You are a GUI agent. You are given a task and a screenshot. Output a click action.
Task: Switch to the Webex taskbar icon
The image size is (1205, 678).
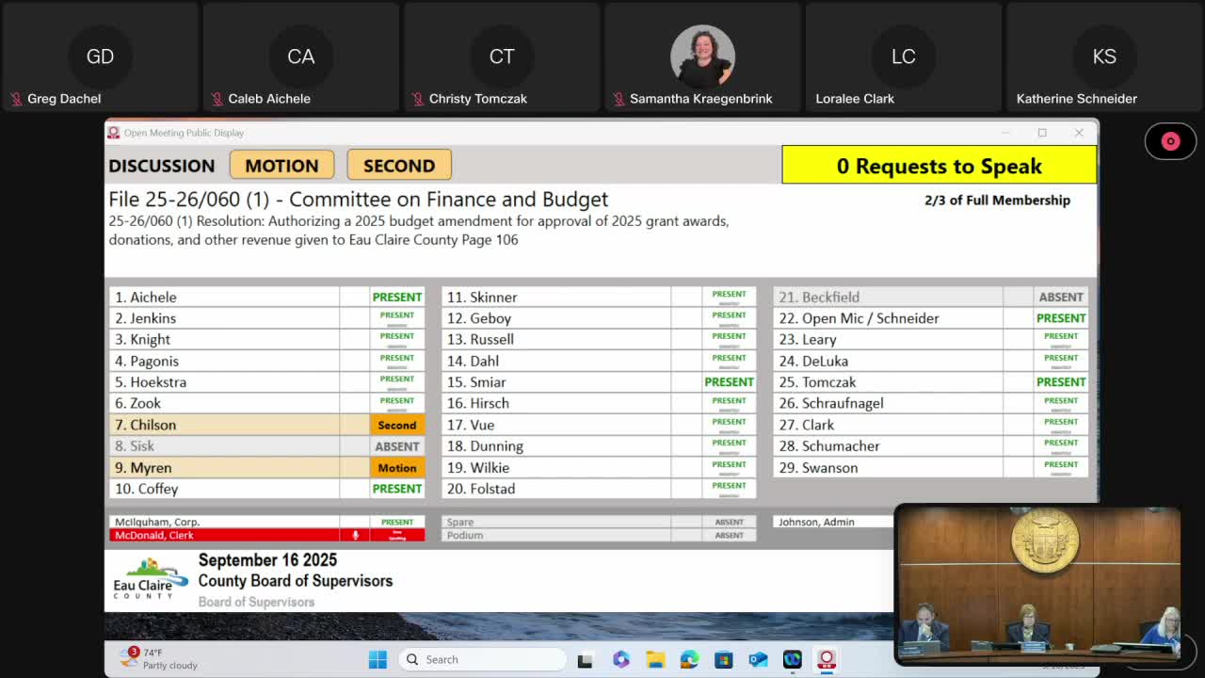click(792, 659)
